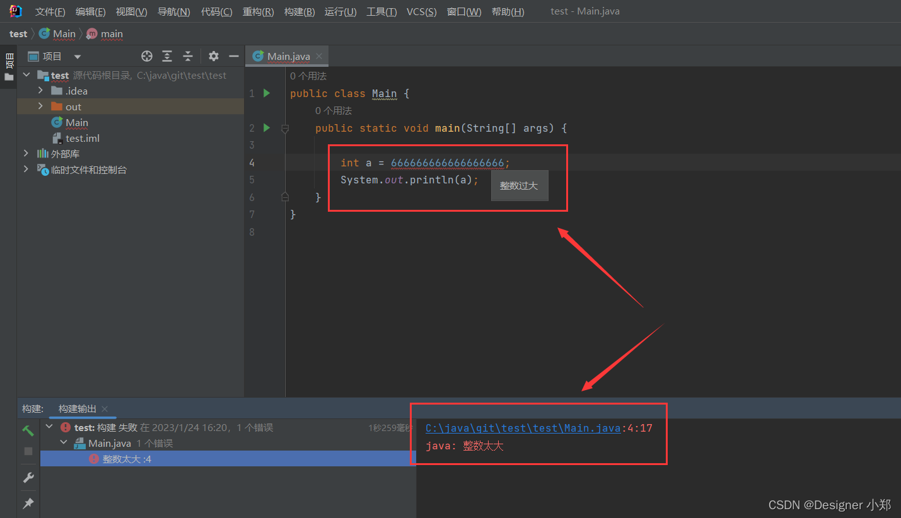
Task: Open the 窗口(W) menu
Action: coord(464,12)
